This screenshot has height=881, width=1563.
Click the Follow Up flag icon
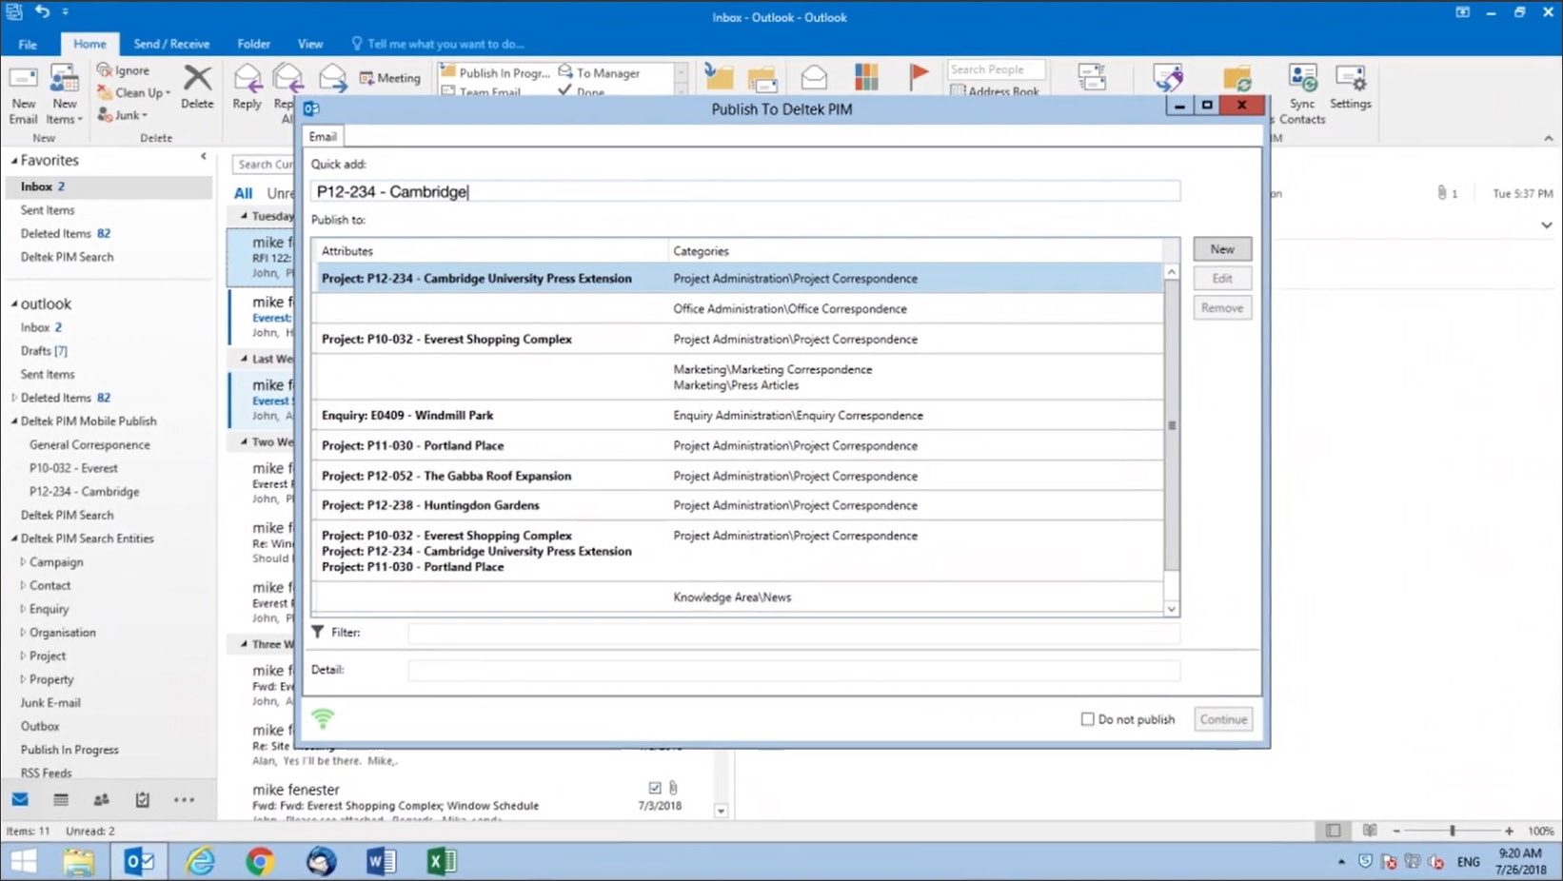(x=918, y=77)
